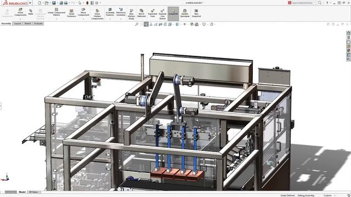
Task: Click the Insert Components tool
Action: click(20, 12)
